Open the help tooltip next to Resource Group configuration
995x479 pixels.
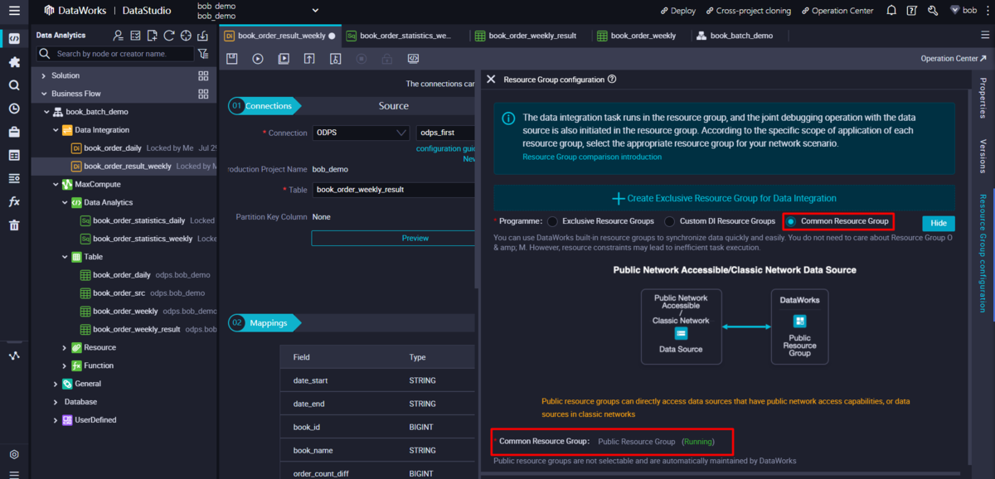(x=612, y=80)
